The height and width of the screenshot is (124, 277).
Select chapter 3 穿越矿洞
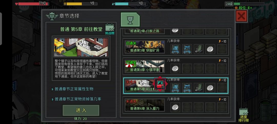coord(145,47)
